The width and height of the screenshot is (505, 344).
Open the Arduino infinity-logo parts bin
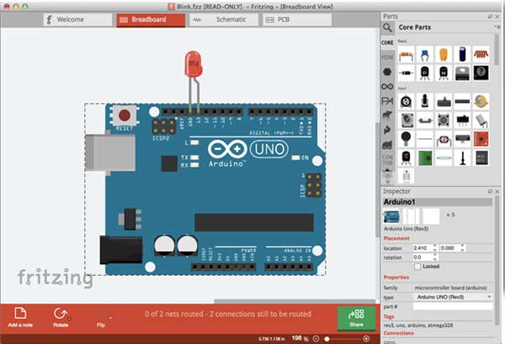click(x=387, y=87)
